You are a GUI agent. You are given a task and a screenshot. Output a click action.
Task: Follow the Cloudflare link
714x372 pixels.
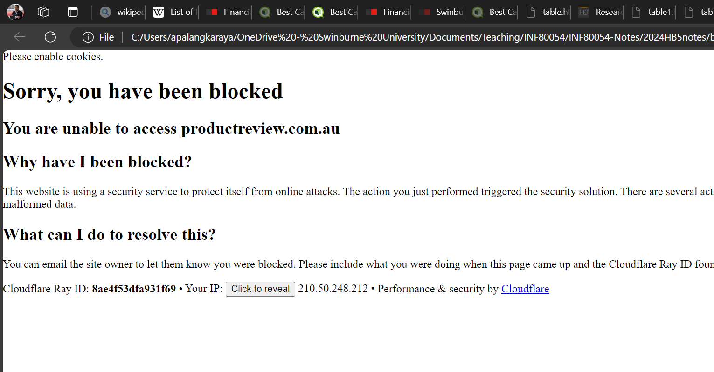tap(525, 289)
